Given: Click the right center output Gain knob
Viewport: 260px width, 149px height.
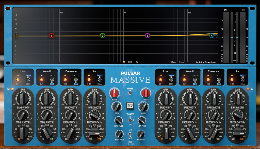Looking at the screenshot, I should point(143,107).
